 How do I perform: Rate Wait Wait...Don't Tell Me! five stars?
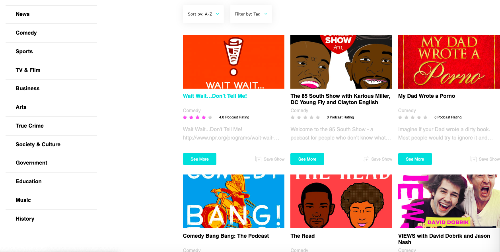[x=210, y=117]
